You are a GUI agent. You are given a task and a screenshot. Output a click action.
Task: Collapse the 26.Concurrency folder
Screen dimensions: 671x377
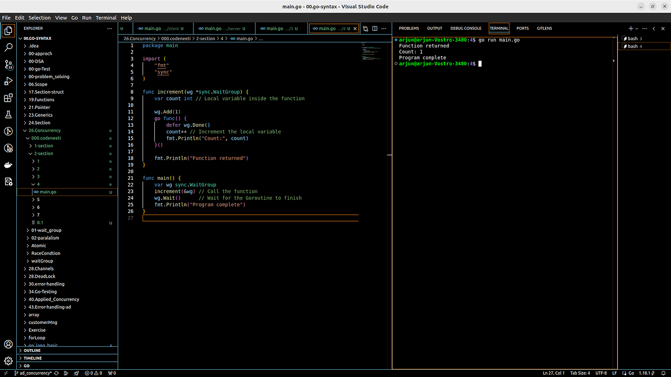(x=44, y=130)
